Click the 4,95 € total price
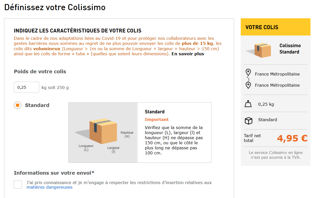The height and width of the screenshot is (198, 312). click(x=292, y=138)
